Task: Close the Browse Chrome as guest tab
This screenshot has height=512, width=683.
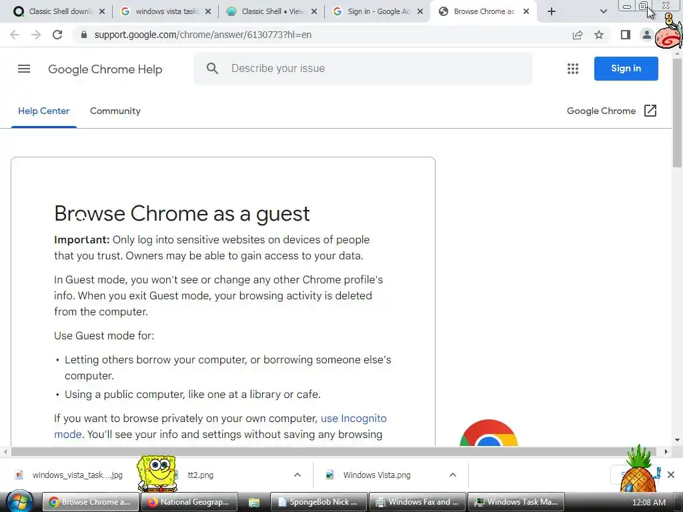Action: tap(526, 11)
